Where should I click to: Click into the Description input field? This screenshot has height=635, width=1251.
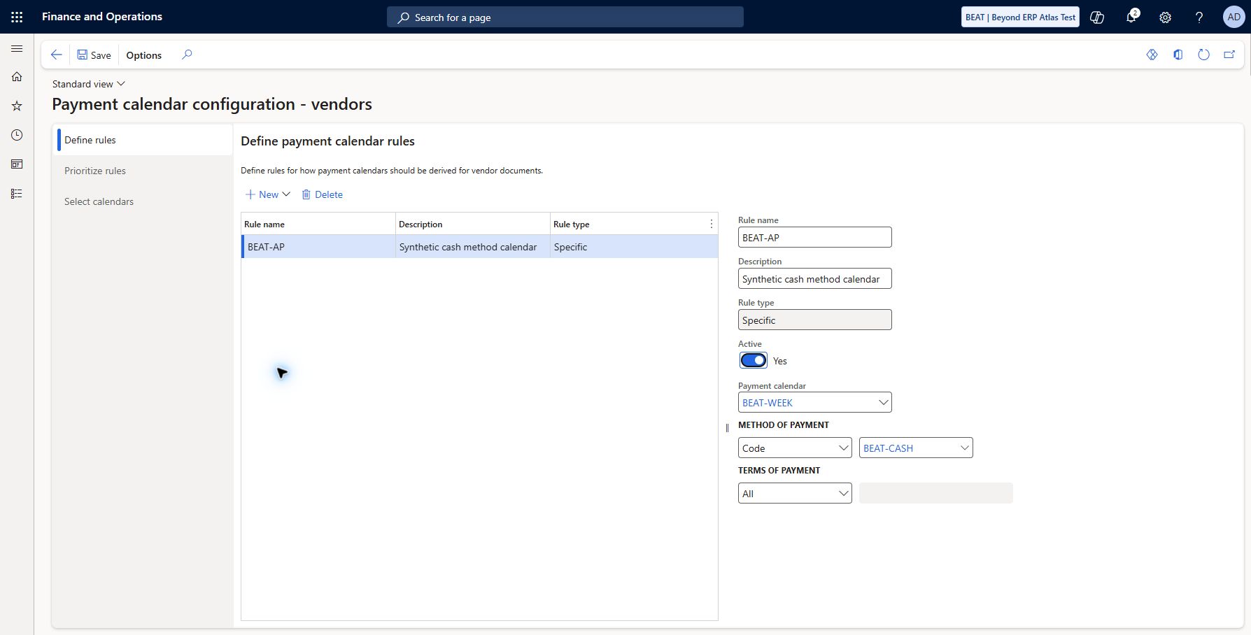point(815,278)
